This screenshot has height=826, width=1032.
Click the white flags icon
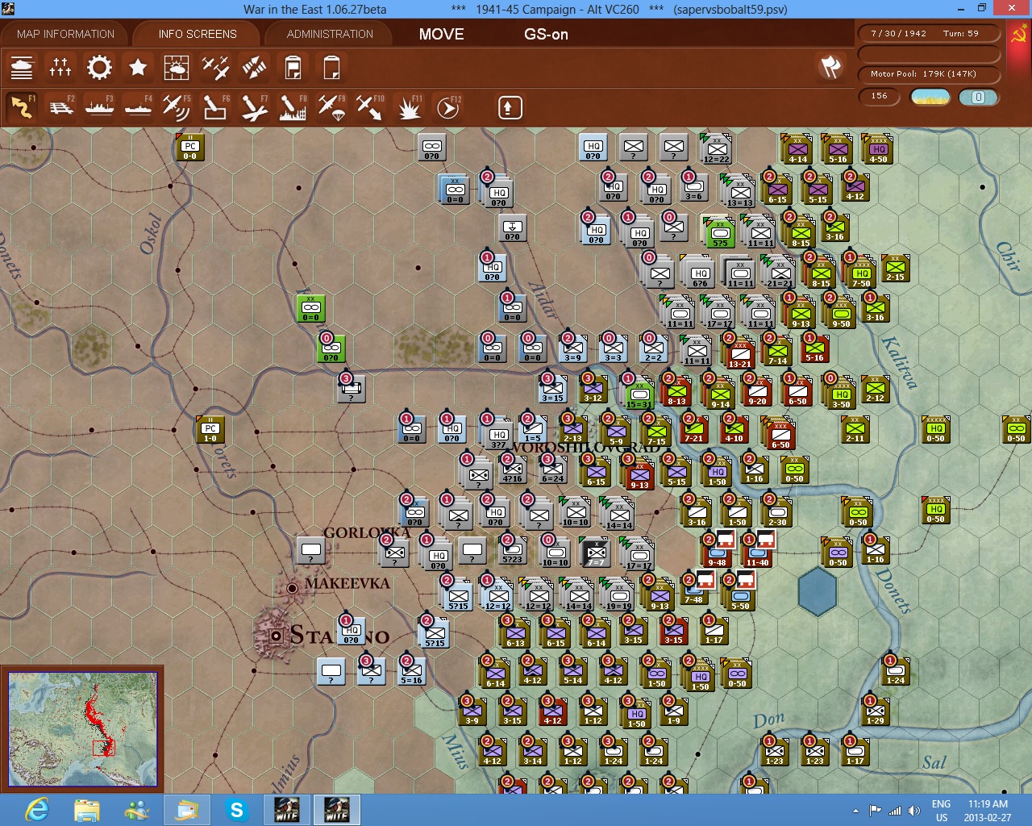[x=830, y=67]
